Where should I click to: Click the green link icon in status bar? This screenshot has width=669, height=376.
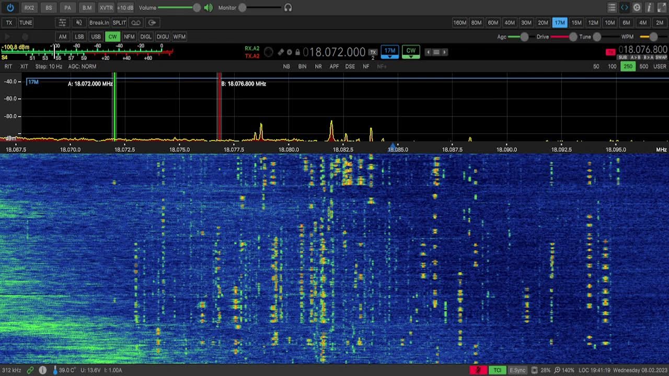30,370
